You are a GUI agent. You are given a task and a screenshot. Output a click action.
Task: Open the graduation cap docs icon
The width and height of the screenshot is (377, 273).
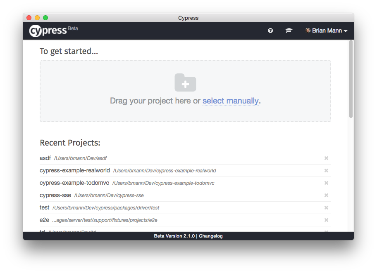[x=289, y=31]
